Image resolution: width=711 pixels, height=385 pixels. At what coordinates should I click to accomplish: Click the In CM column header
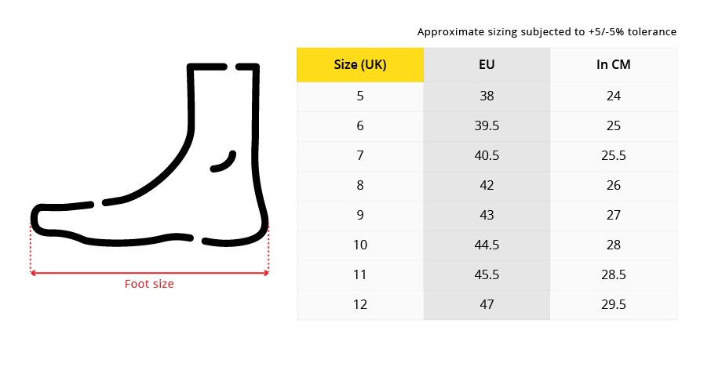[614, 65]
